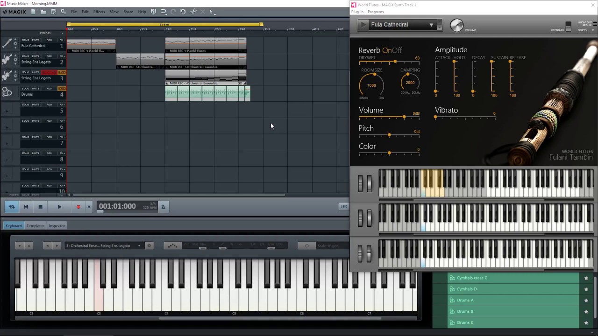598x336 pixels.
Task: Click the drums instrument icon on track 4
Action: coord(7,92)
